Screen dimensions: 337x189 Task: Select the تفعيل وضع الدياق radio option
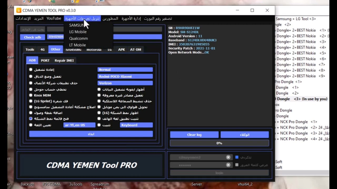[31, 76]
